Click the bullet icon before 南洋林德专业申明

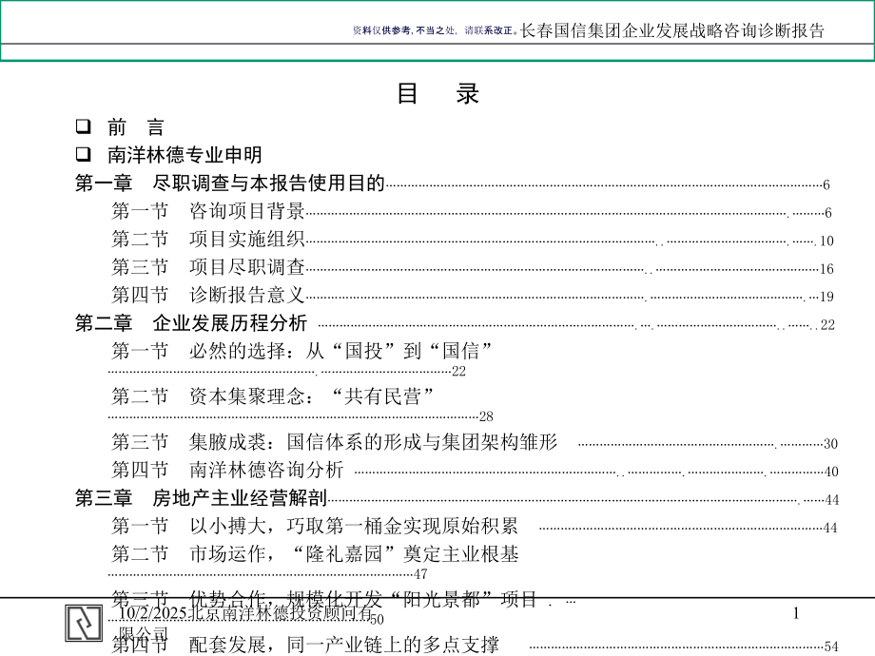click(84, 154)
